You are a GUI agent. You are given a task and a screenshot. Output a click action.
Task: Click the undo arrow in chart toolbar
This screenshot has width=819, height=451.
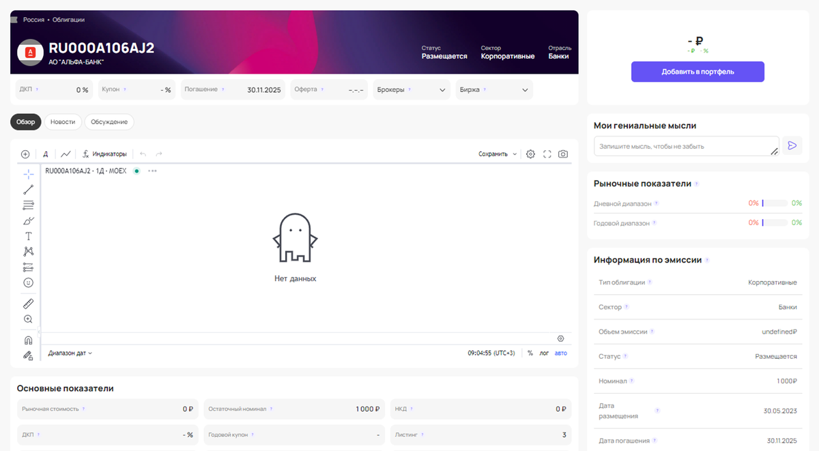point(143,154)
